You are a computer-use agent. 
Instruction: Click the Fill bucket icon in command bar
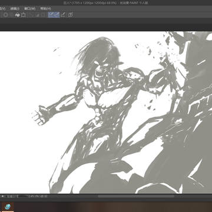coord(18,15)
